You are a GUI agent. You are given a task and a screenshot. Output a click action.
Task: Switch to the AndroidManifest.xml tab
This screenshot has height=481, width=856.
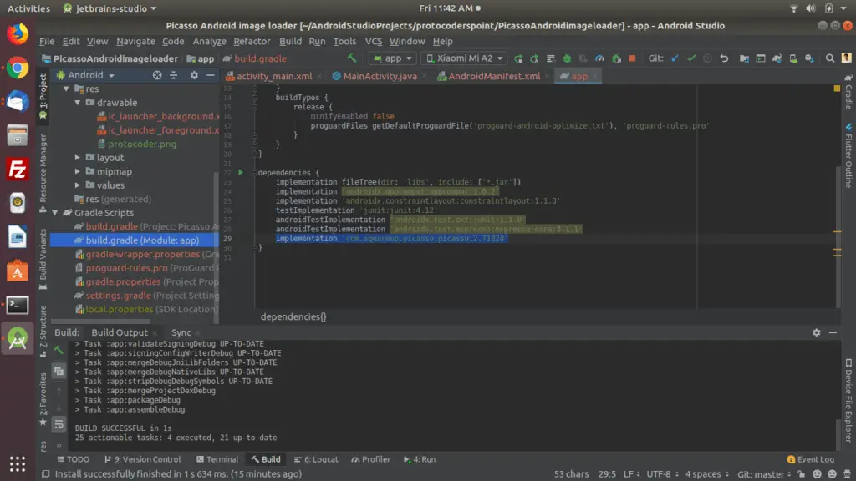click(x=493, y=76)
